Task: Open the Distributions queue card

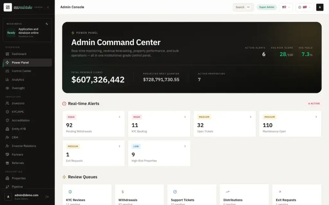Action: pyautogui.click(x=244, y=195)
